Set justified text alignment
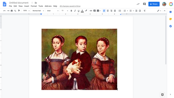174x98 pixels. [115, 11]
